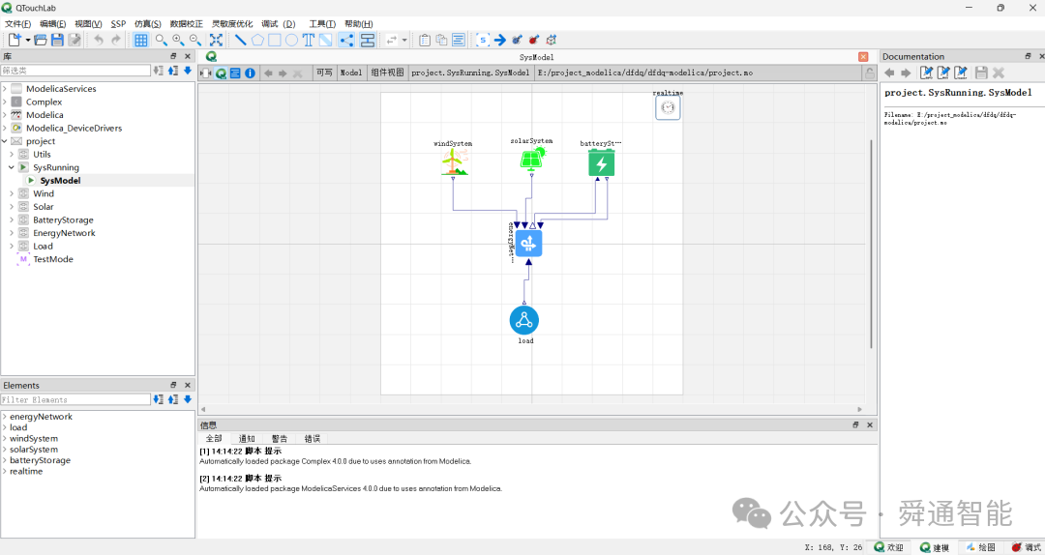Image resolution: width=1045 pixels, height=555 pixels.
Task: Simulate with the red bug debugger
Action: click(534, 40)
